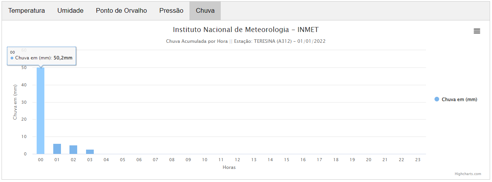The image size is (492, 182).
Task: Click the chart title Instituto Nacional de Meteorologia
Action: click(x=246, y=30)
